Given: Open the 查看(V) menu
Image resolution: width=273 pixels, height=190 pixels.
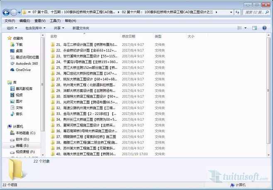Looking at the screenshot, I should 40,20.
